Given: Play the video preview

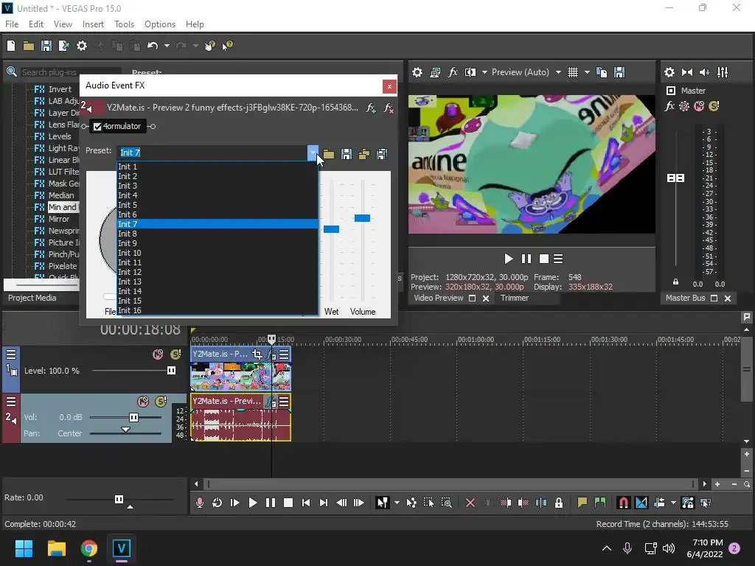Looking at the screenshot, I should point(509,259).
